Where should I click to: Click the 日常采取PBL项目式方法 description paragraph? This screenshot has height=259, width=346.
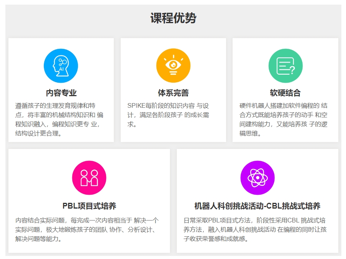coord(255,229)
